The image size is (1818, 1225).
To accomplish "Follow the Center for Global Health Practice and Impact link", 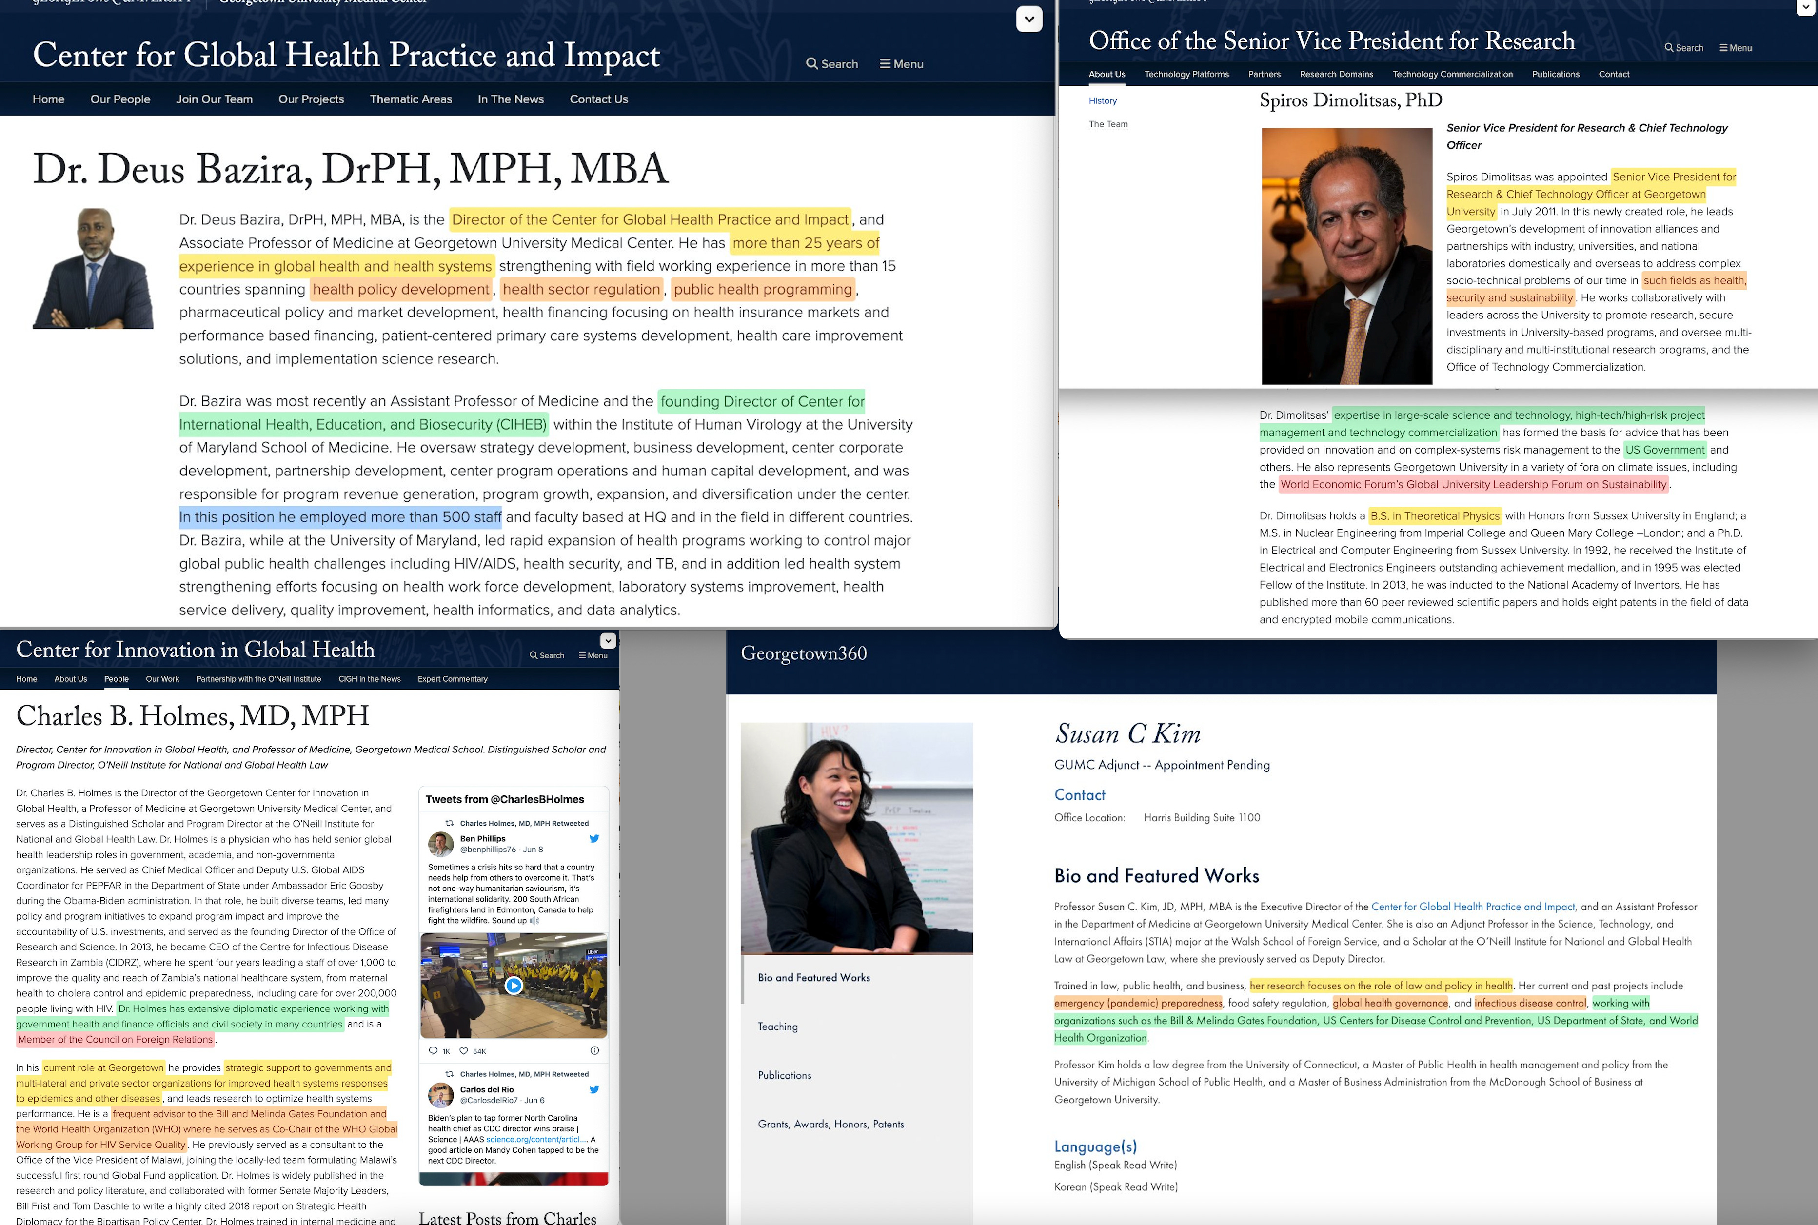I will pyautogui.click(x=1473, y=906).
